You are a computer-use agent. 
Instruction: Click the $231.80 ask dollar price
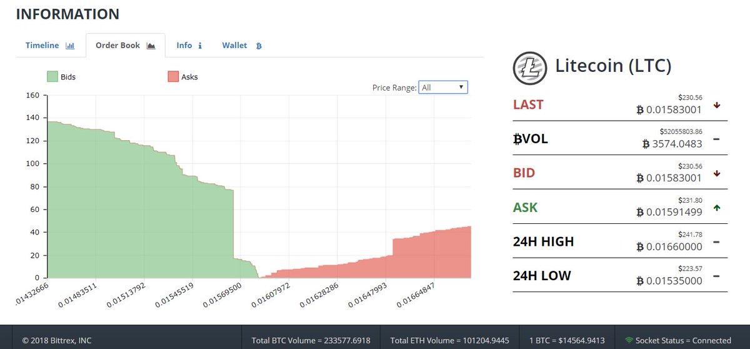pyautogui.click(x=691, y=200)
